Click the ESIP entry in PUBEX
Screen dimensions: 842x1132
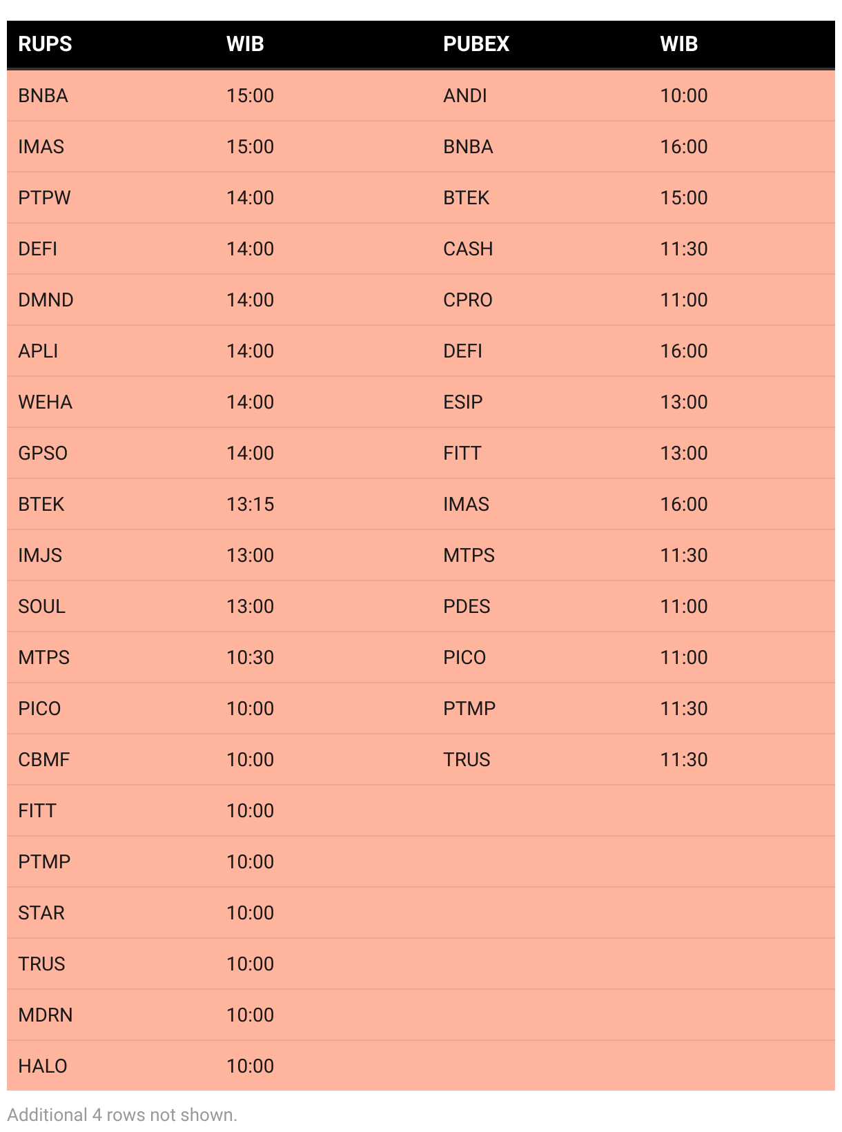463,402
